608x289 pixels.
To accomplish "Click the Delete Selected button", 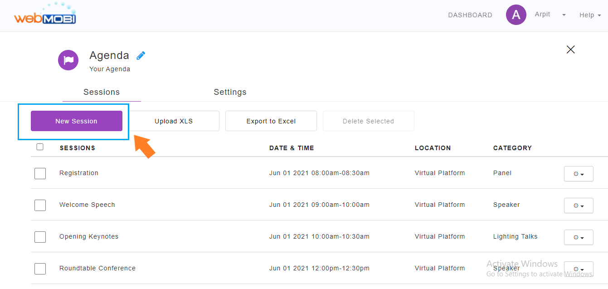I will [369, 121].
